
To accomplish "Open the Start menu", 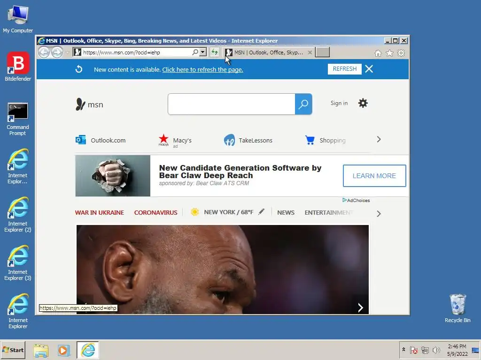I will point(13,350).
